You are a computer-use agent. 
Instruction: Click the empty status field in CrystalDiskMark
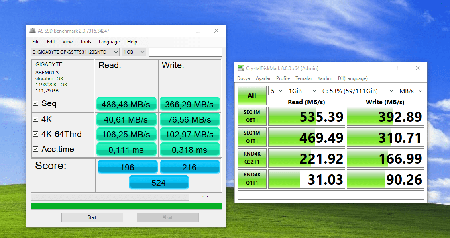coord(331,195)
